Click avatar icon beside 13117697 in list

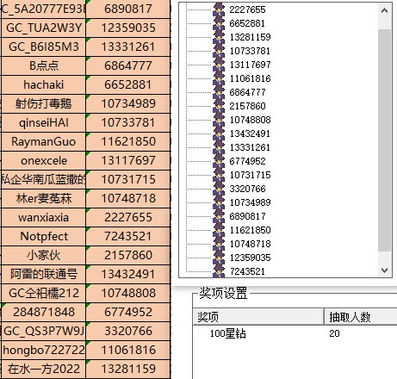pos(219,65)
